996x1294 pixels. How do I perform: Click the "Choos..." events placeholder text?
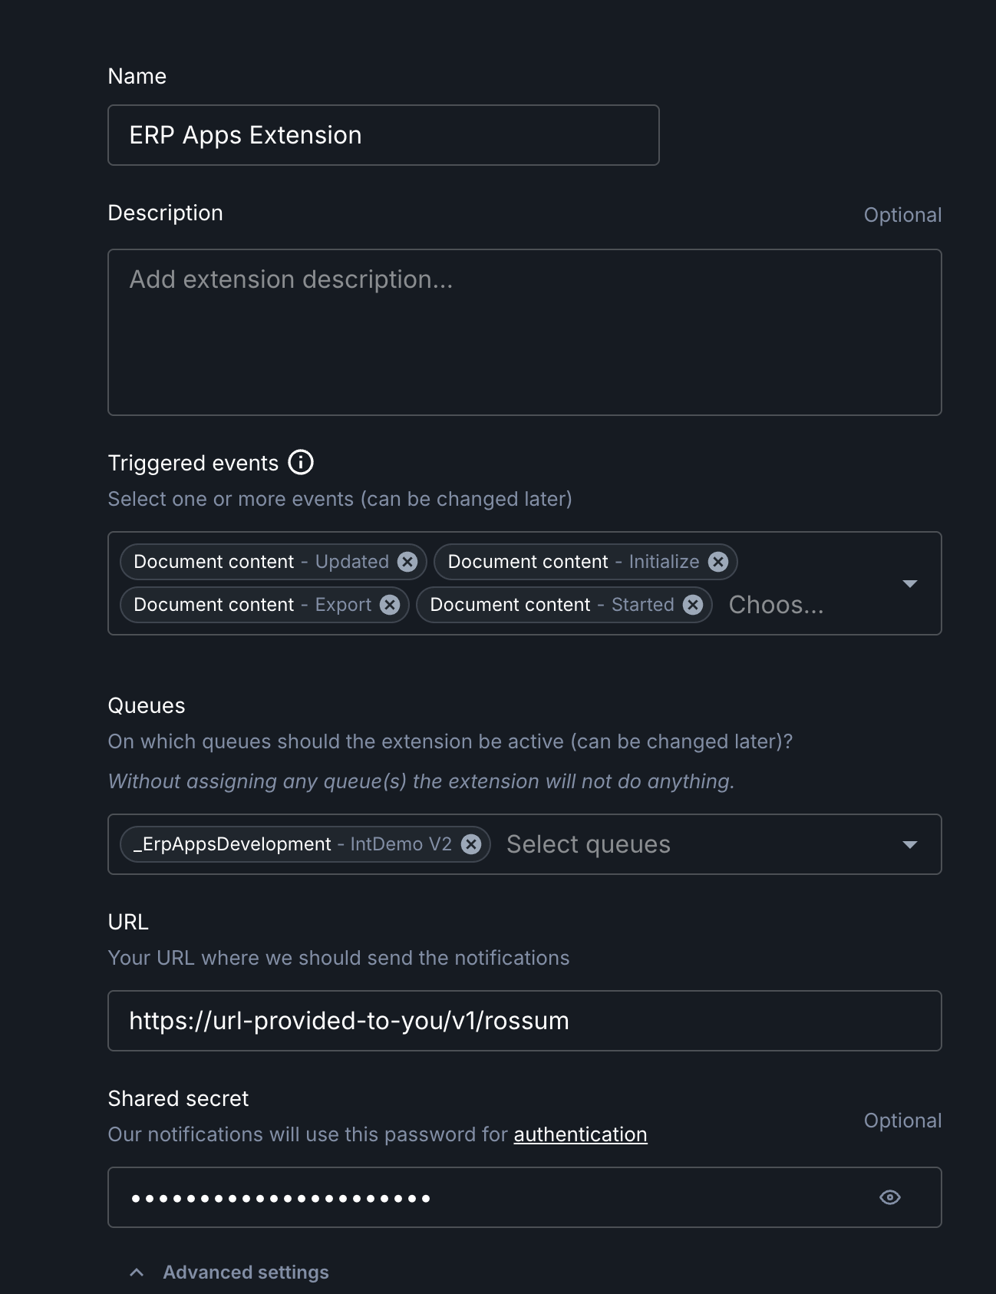(776, 604)
